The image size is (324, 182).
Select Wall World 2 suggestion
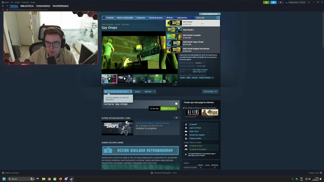(193, 30)
